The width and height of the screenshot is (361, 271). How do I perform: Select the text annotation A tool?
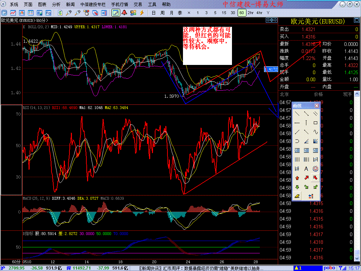tap(306, 169)
